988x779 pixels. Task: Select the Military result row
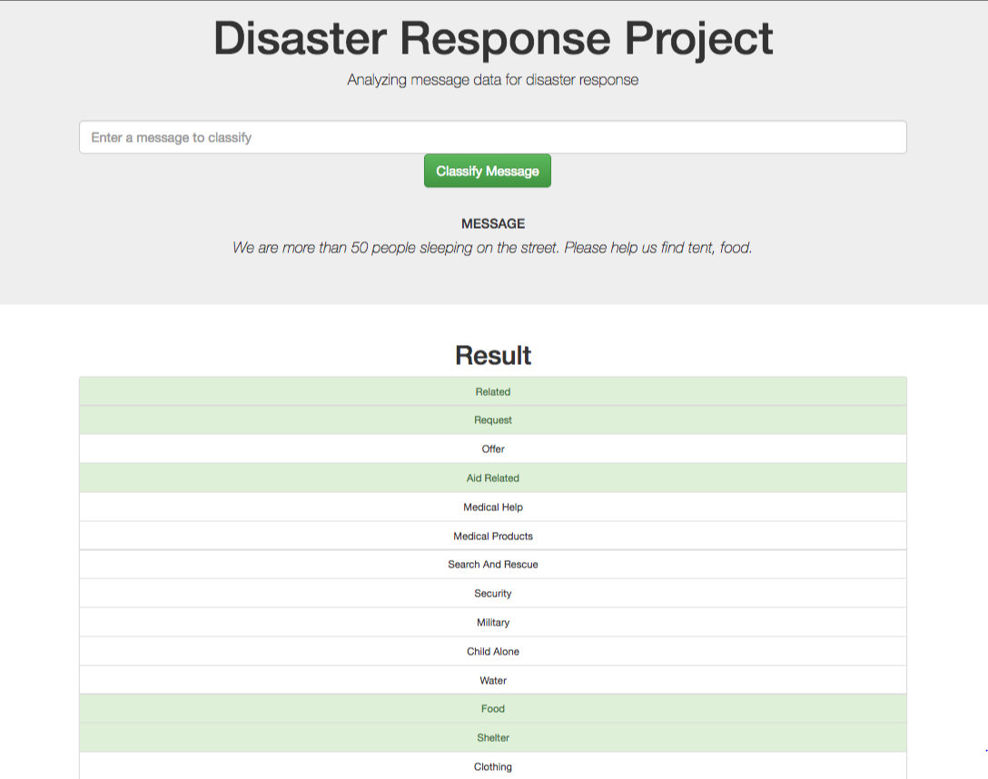click(x=493, y=622)
